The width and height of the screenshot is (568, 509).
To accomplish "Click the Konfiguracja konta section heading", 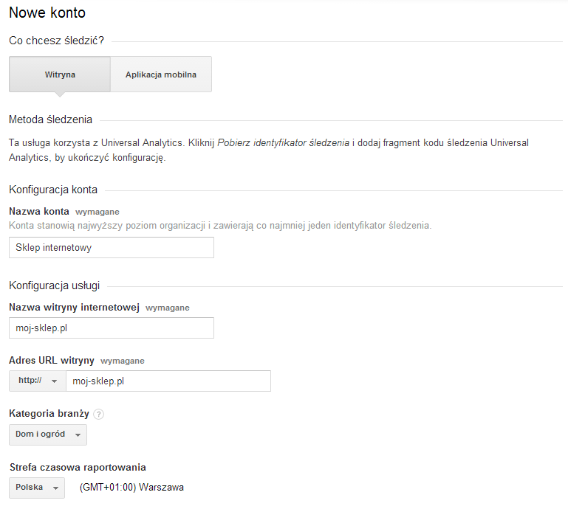I will pos(53,190).
